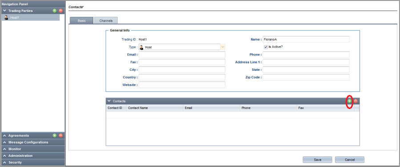Collapse the Trading Parties section
Screen dimensions: 400x167
point(4,11)
